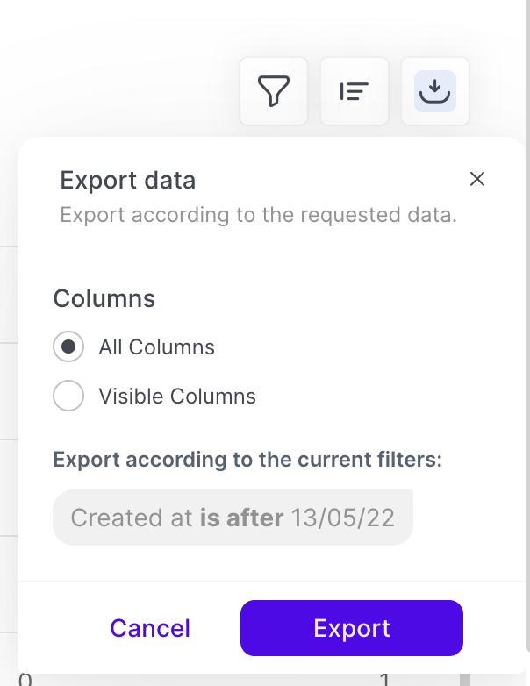The width and height of the screenshot is (530, 686).
Task: Close the Export data dialog
Action: coord(477,179)
